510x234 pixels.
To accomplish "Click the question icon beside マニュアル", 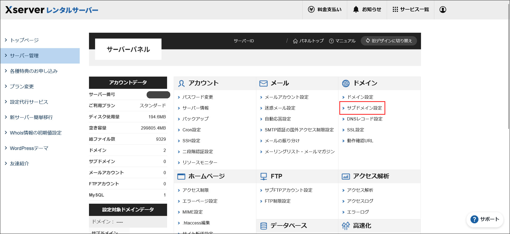I will (331, 41).
